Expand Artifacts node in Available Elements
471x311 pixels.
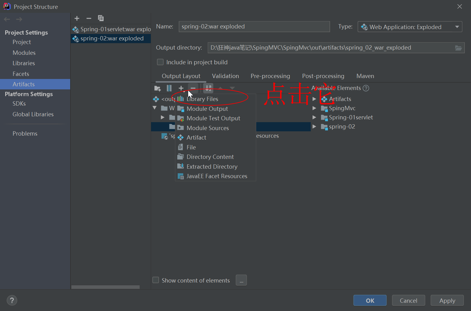(314, 99)
